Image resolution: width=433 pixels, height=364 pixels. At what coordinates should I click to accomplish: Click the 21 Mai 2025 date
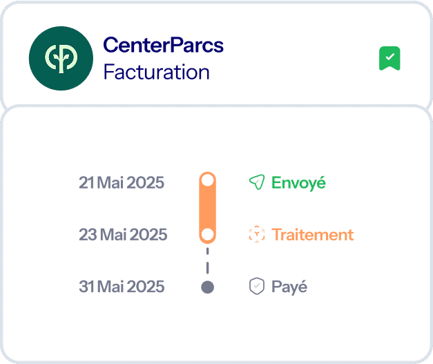point(122,182)
